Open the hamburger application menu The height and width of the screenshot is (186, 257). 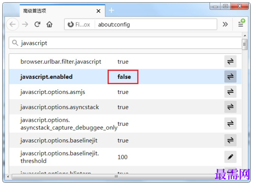pyautogui.click(x=241, y=24)
